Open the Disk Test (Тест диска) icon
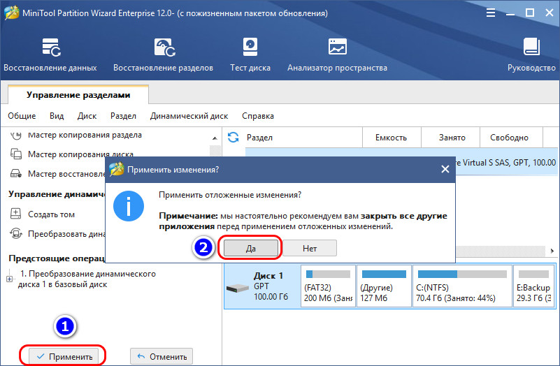This screenshot has height=366, width=560. (250, 47)
